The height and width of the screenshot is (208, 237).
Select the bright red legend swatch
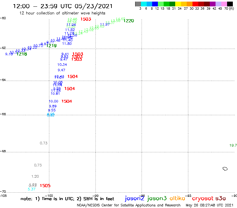[195, 4]
